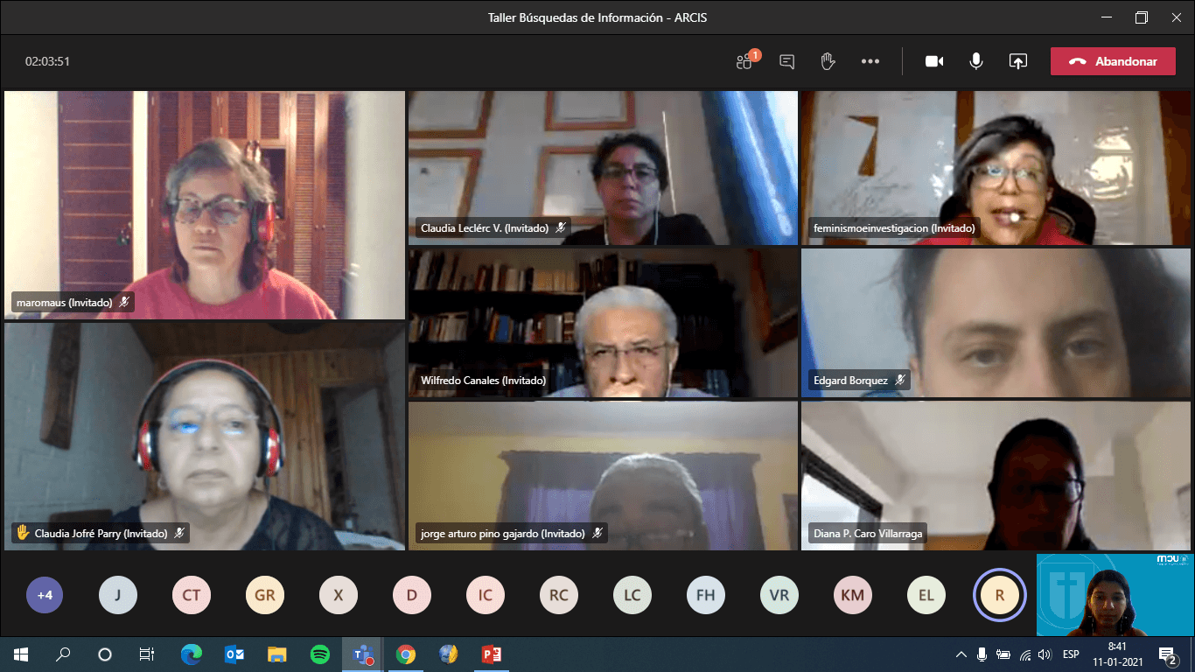
Task: Open the share screen tray
Action: [x=1017, y=61]
